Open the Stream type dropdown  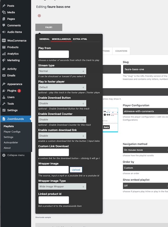pyautogui.click(x=62, y=71)
